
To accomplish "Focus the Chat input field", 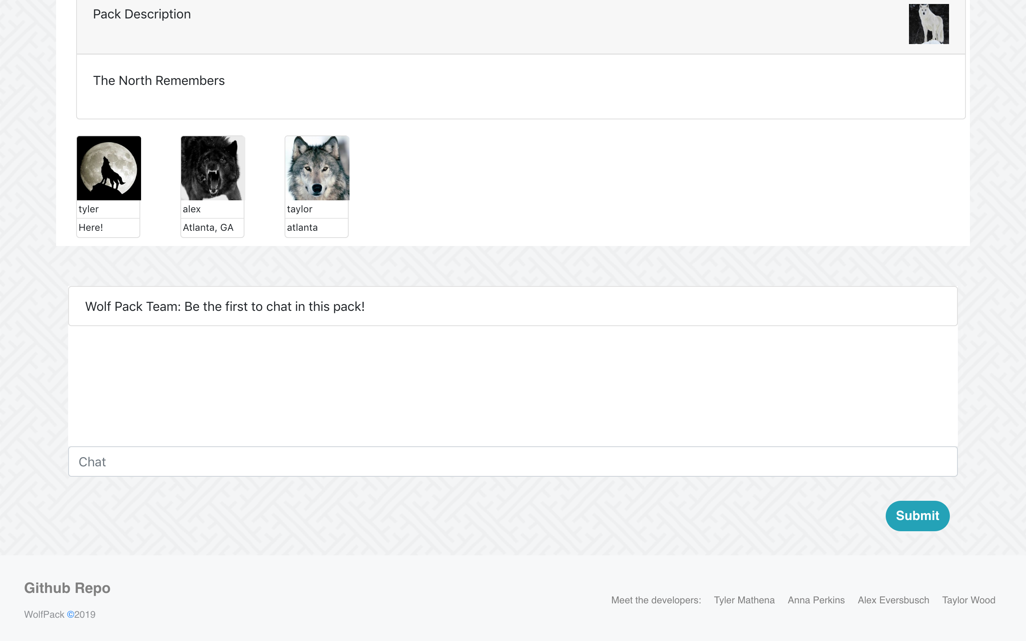I will coord(513,461).
